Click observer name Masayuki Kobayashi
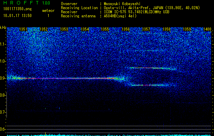This screenshot has height=136, width=214. pyautogui.click(x=122, y=4)
